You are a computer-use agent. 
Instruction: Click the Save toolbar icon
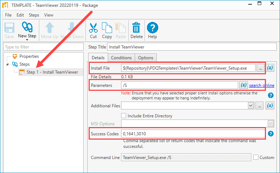coord(9,31)
